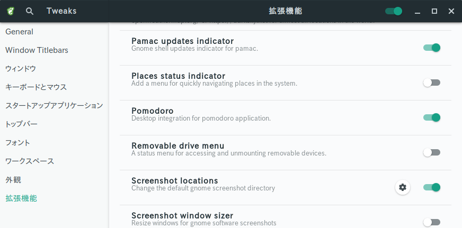Go to ワークスペース section
This screenshot has height=228, width=462.
55,161
